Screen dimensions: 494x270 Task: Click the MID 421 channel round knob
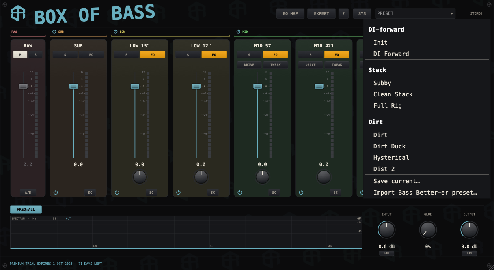pos(324,177)
